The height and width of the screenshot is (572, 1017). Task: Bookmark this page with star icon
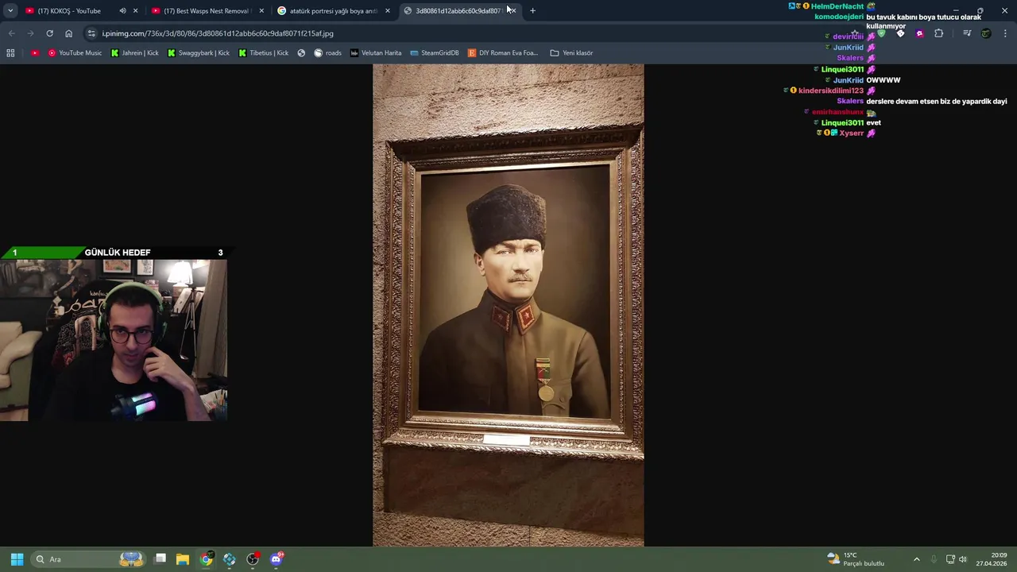(x=855, y=33)
